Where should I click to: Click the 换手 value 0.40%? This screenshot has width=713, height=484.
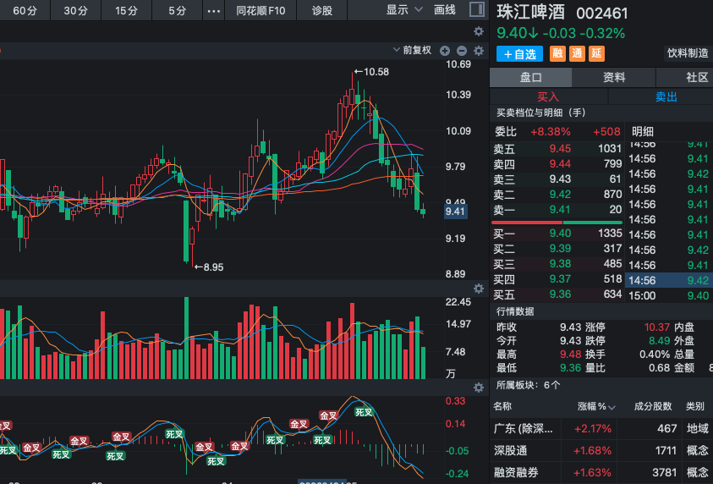click(655, 355)
